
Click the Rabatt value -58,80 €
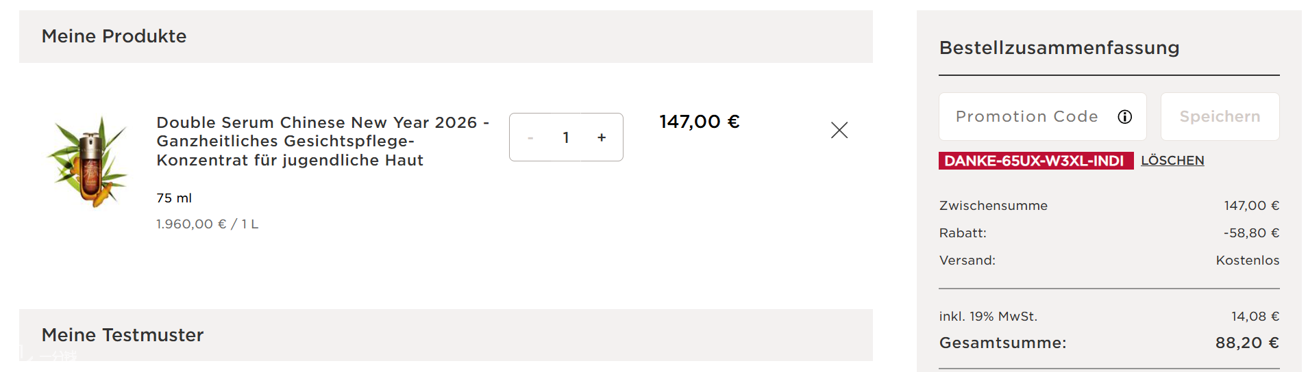[1251, 233]
